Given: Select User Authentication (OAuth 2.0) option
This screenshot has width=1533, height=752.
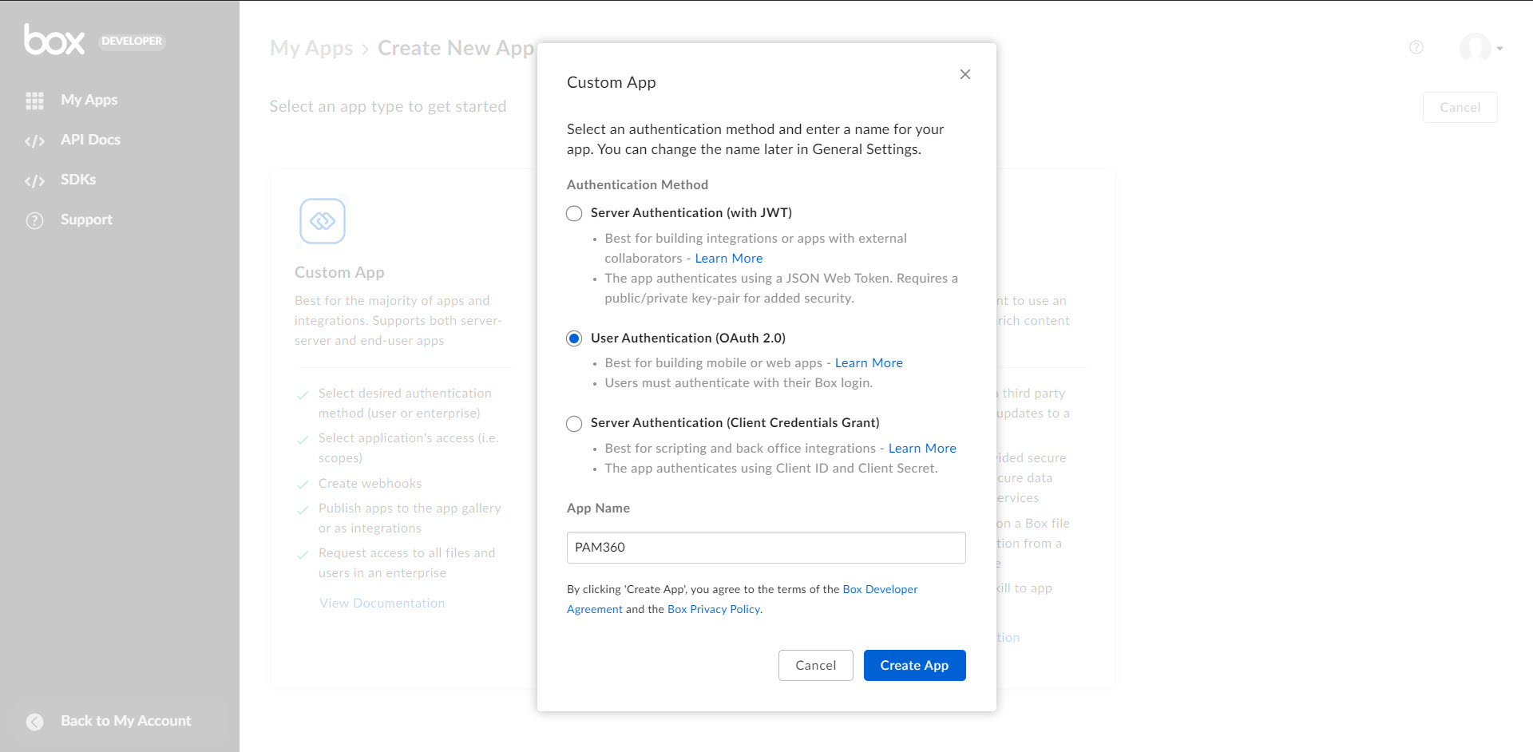Looking at the screenshot, I should pos(574,338).
